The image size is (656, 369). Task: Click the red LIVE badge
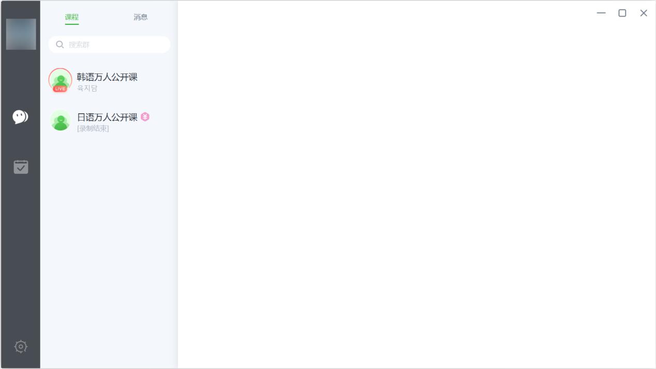[60, 89]
